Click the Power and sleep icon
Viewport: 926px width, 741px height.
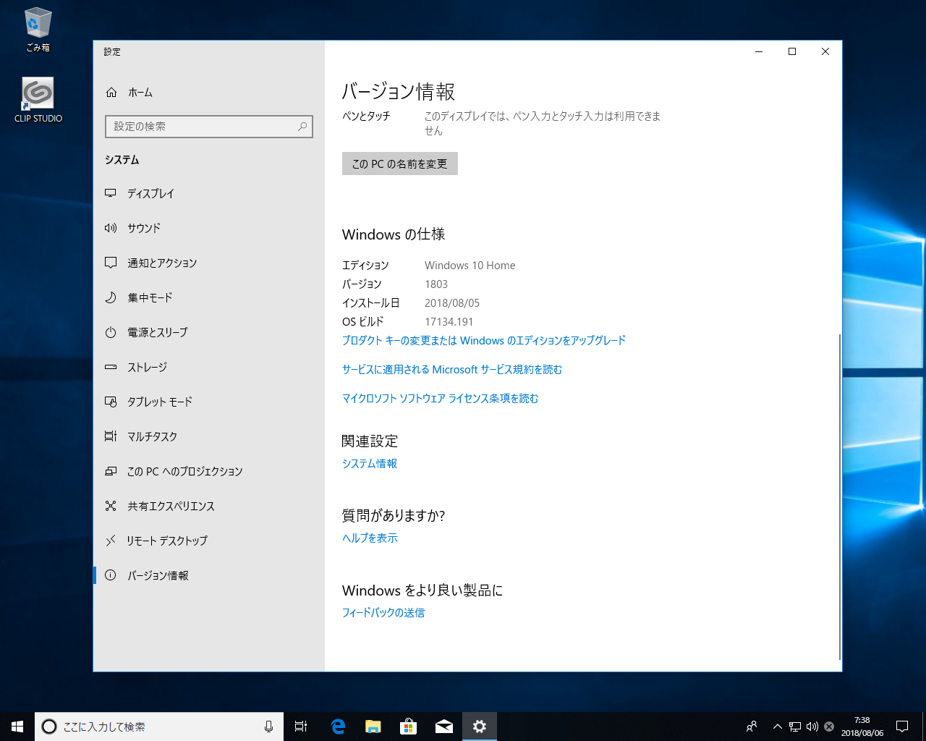[111, 332]
